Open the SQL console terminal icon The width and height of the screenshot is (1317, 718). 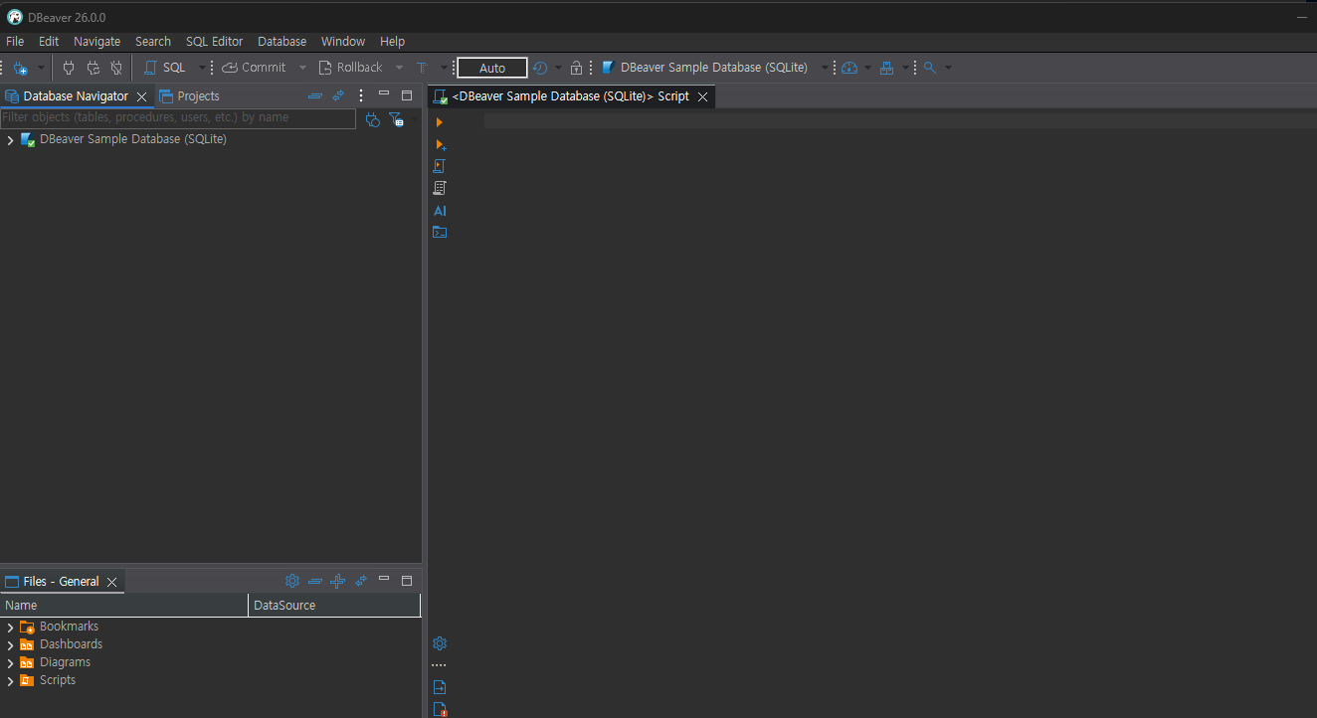click(440, 233)
